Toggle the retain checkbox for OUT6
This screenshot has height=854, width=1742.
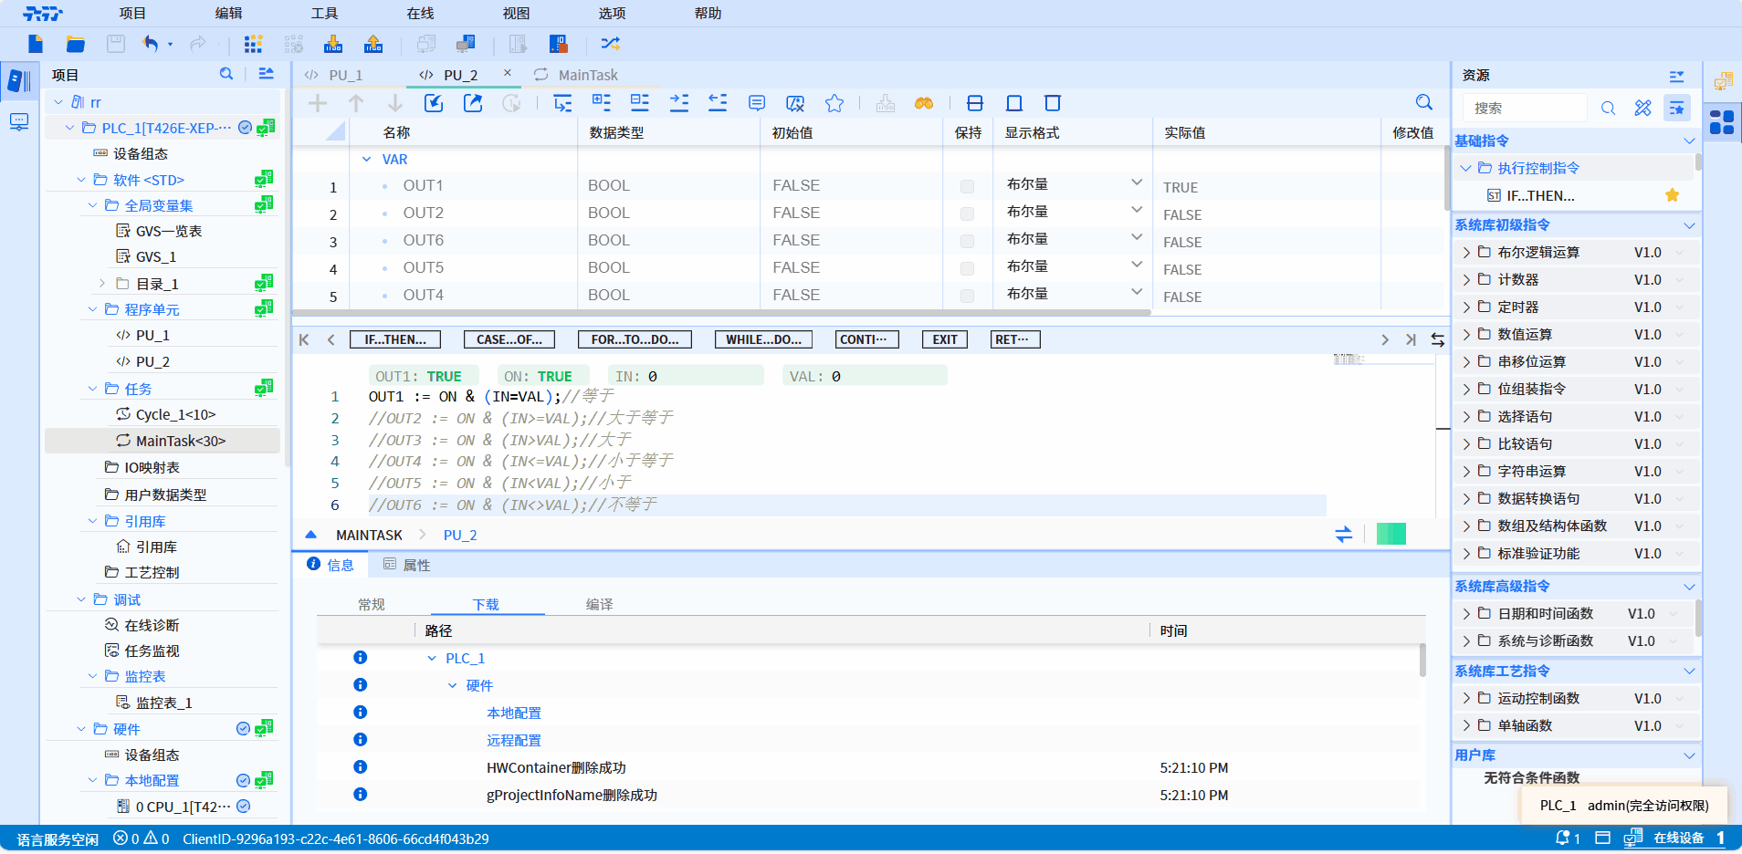point(967,242)
